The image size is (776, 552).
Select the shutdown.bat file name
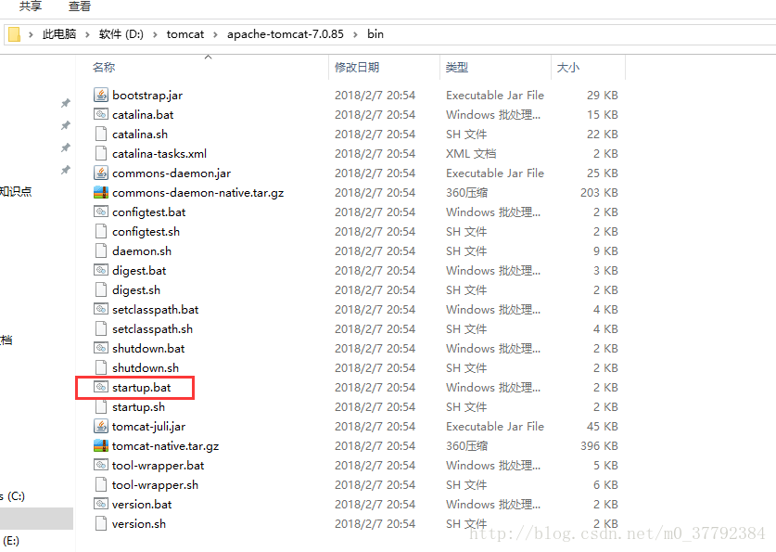pyautogui.click(x=148, y=348)
